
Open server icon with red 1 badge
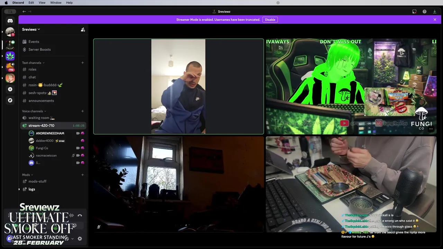point(10,32)
